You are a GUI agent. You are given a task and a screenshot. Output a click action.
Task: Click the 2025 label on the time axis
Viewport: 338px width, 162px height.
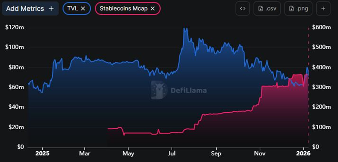43,152
